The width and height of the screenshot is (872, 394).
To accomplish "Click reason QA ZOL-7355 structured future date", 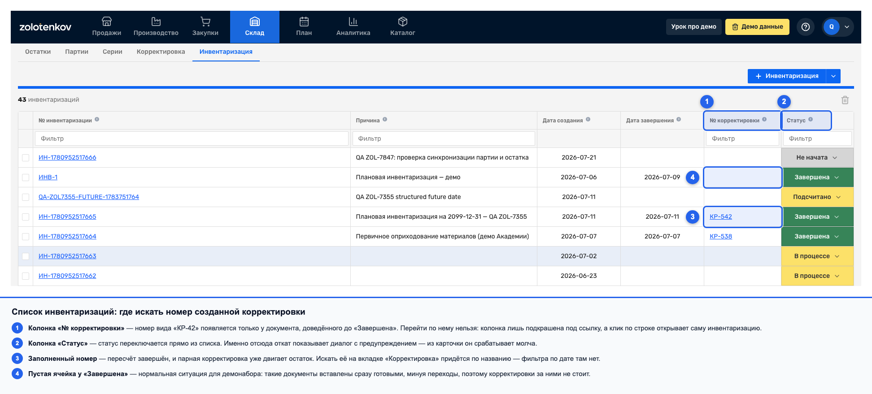I will point(408,197).
